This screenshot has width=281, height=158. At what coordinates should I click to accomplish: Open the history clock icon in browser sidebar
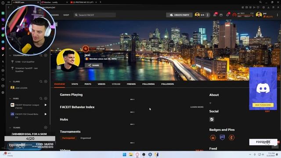pyautogui.click(x=3, y=79)
